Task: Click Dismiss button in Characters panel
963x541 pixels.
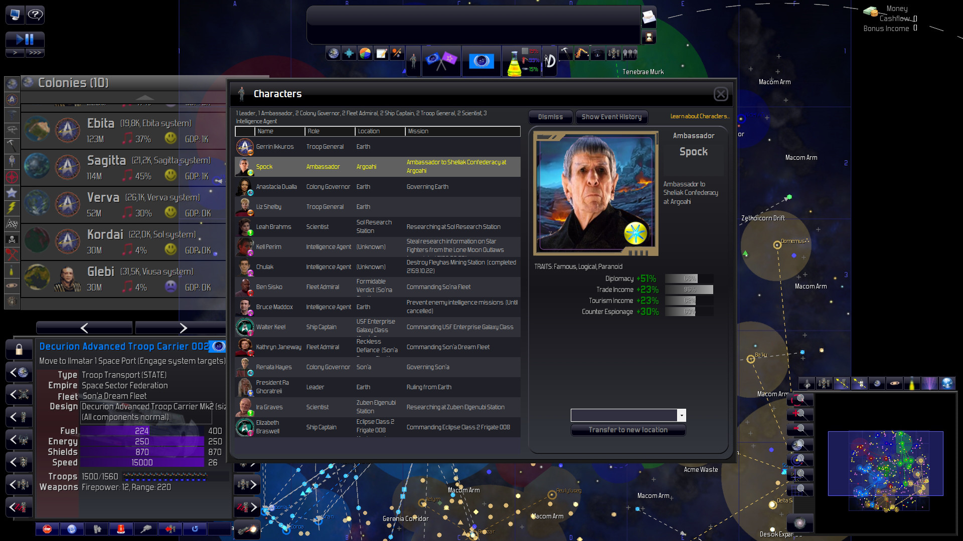Action: pos(550,117)
